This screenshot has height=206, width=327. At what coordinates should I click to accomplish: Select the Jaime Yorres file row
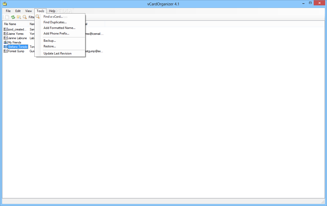(16, 34)
